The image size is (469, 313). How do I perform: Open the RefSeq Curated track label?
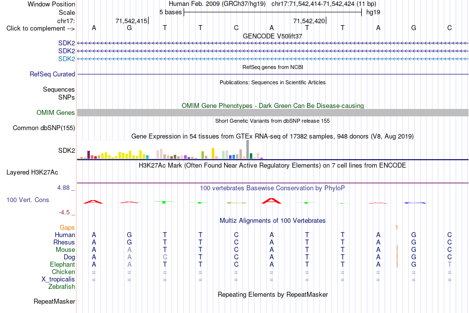click(x=52, y=74)
